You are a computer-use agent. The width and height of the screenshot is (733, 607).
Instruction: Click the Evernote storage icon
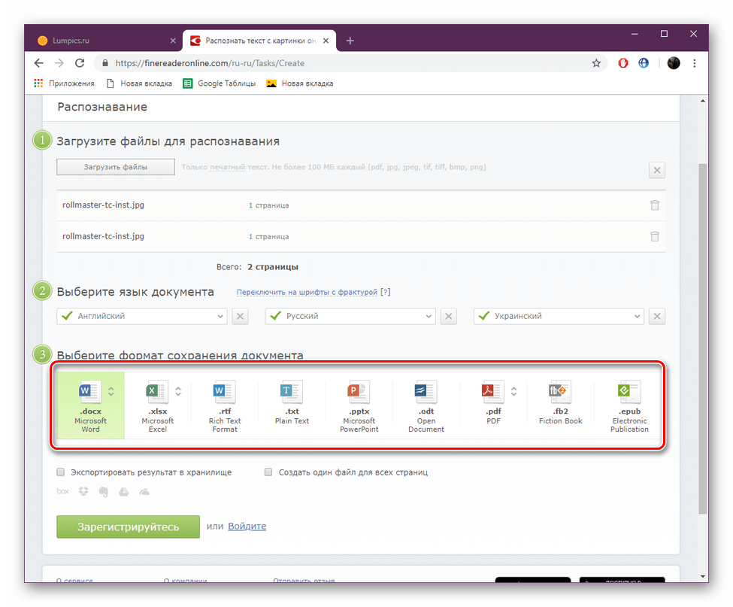(x=103, y=491)
